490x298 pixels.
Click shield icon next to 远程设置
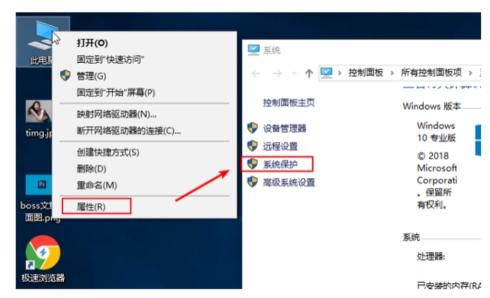[x=252, y=146]
